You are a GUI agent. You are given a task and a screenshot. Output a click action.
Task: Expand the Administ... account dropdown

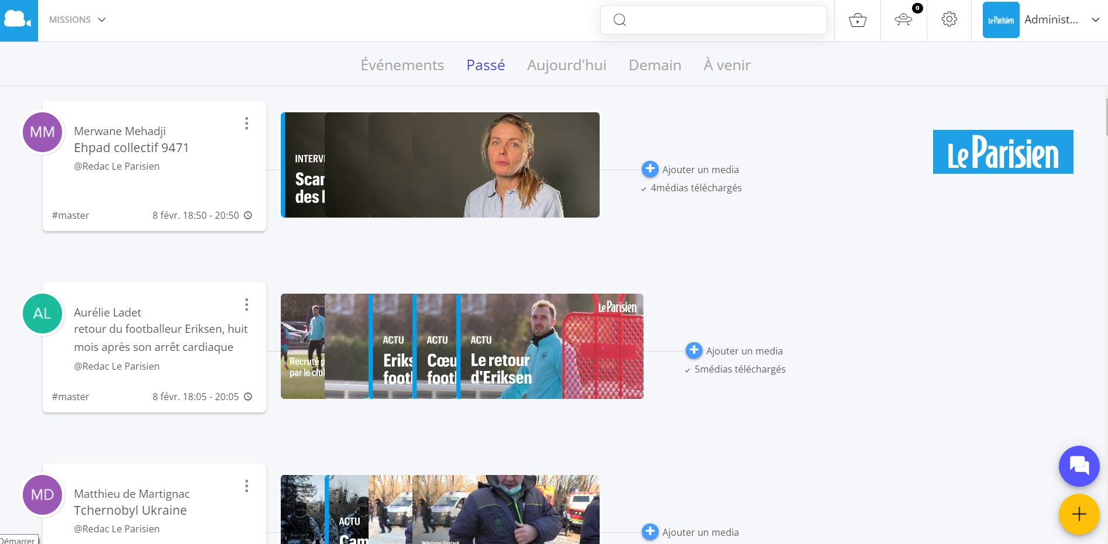[1095, 20]
